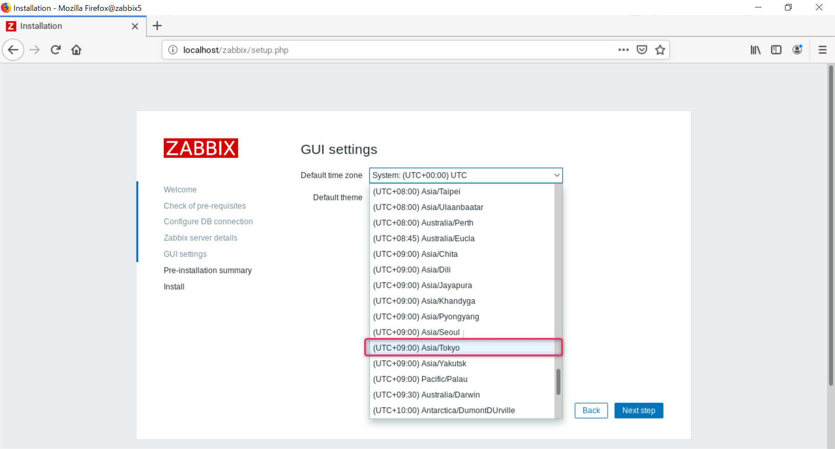This screenshot has width=835, height=449.
Task: Choose (UTC+08:45) Australia/Eucla option
Action: click(462, 238)
